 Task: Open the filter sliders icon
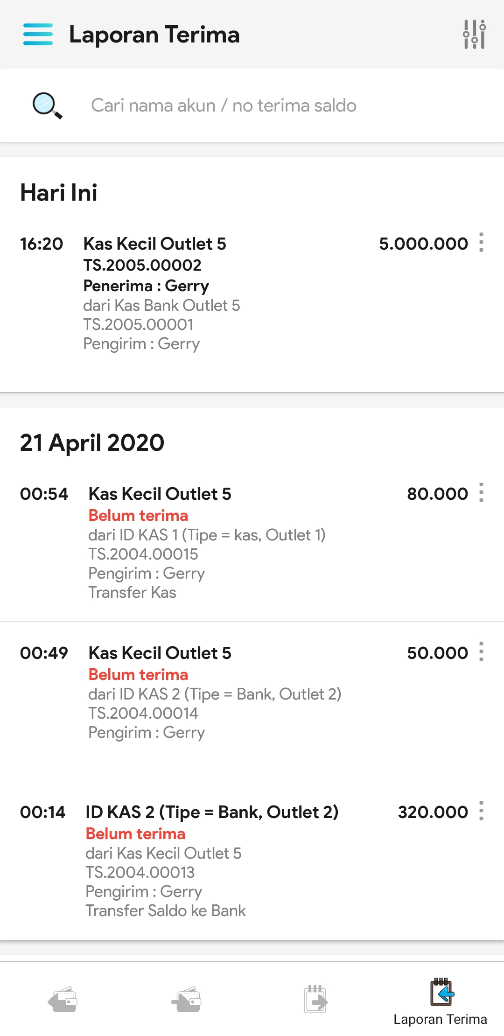coord(474,35)
